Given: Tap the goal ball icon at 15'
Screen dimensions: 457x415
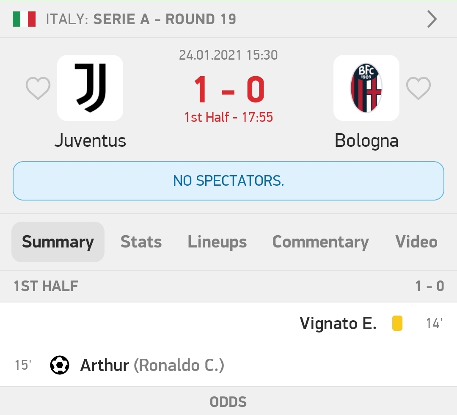Looking at the screenshot, I should [x=60, y=365].
